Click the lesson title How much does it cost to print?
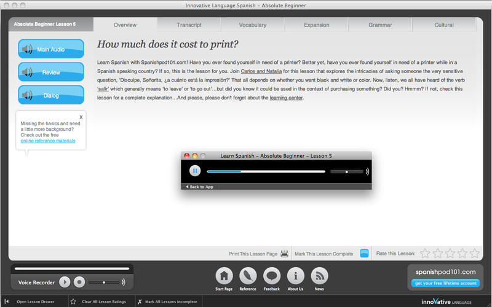The image size is (492, 307). [x=167, y=44]
